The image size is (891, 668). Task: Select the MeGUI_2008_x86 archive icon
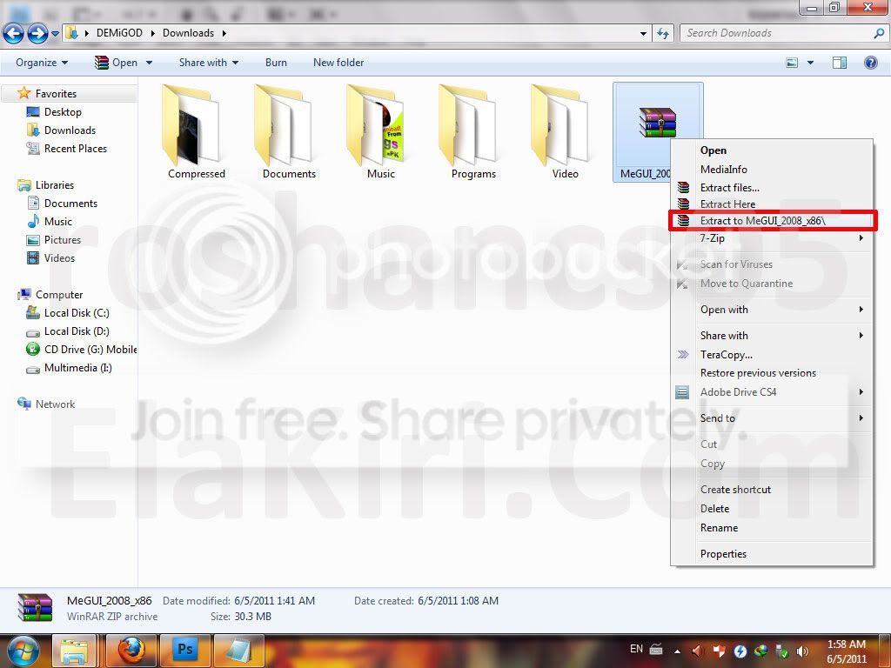(x=658, y=122)
